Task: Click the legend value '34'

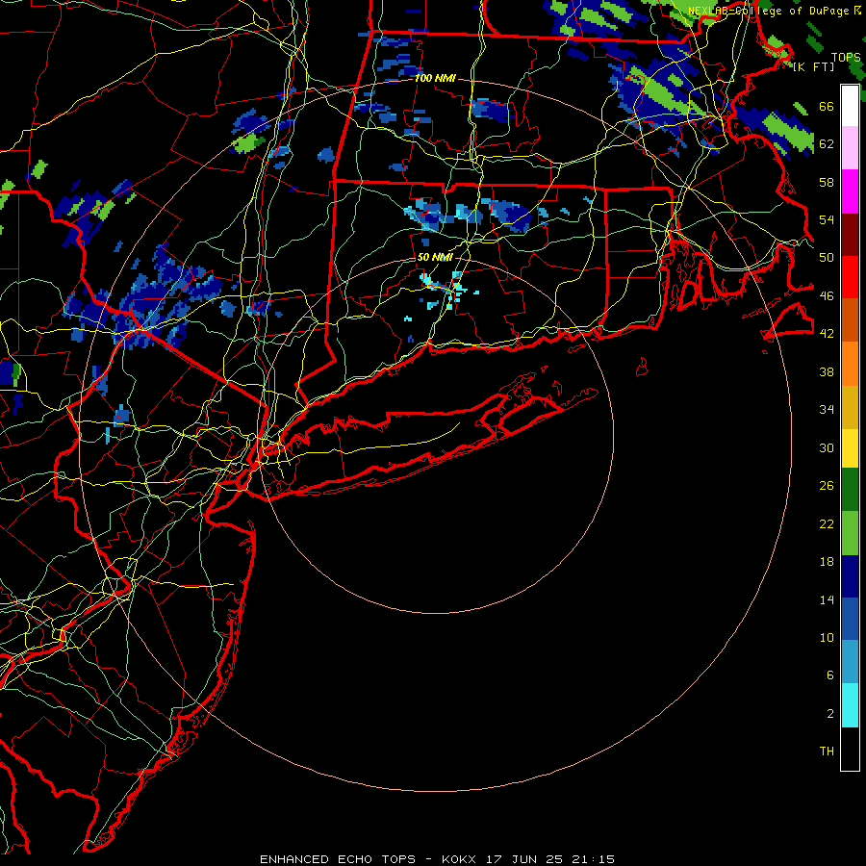Action: pos(827,410)
